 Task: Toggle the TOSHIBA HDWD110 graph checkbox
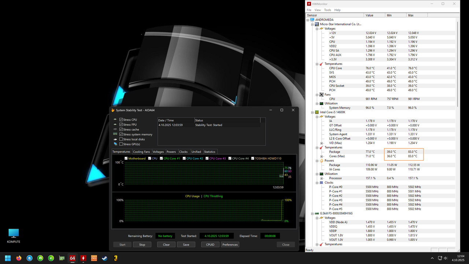pos(252,158)
